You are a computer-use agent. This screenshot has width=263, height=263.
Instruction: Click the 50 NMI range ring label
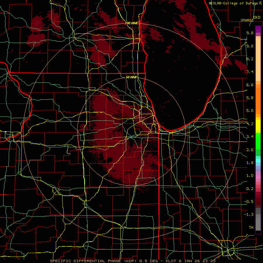click(x=131, y=77)
